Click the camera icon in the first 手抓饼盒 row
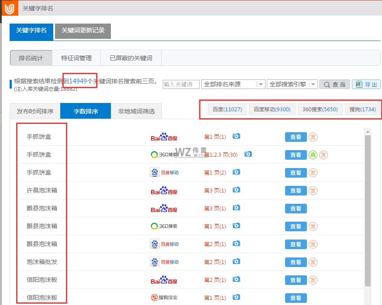 236,136
